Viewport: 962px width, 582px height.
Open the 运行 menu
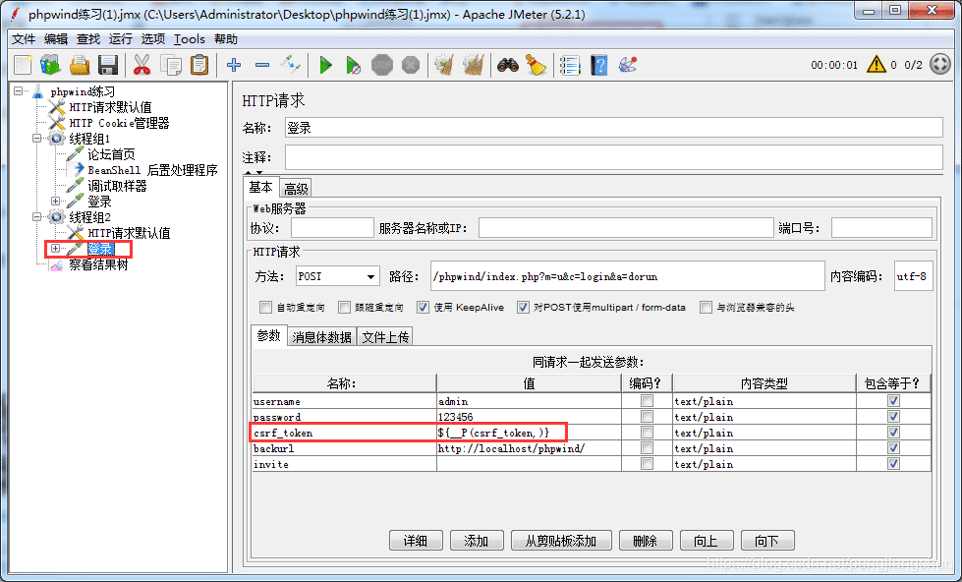121,39
